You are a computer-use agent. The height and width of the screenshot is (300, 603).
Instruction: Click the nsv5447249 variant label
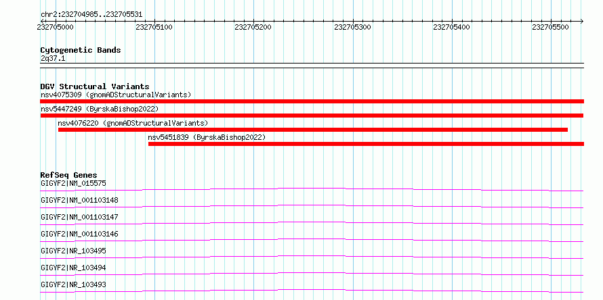tap(100, 109)
